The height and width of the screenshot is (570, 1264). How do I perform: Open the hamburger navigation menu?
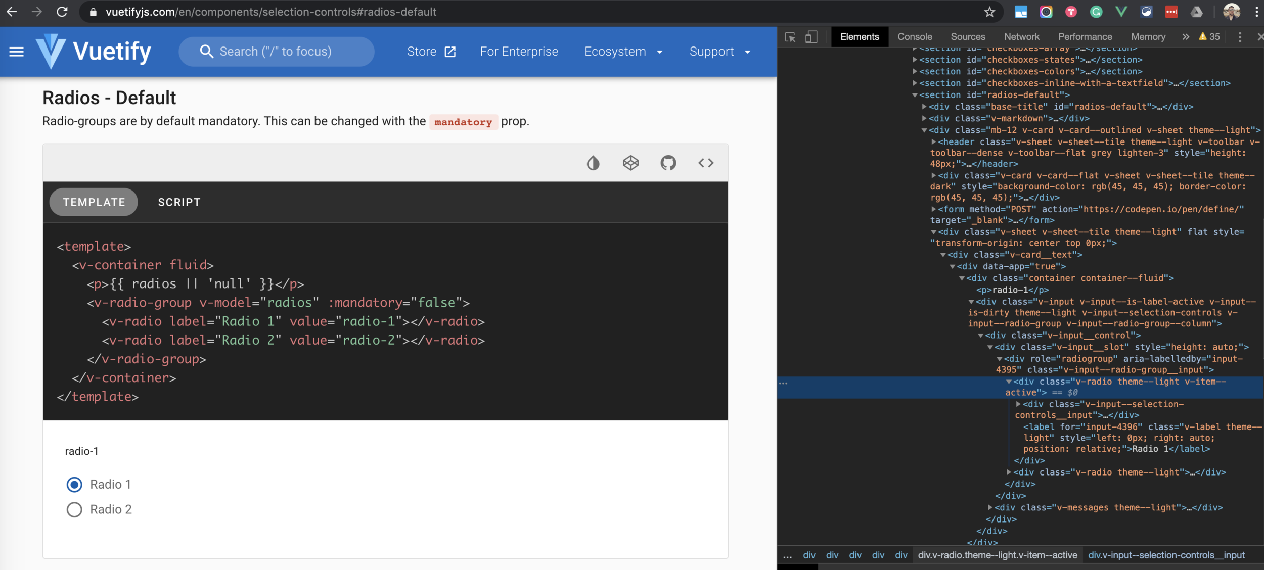(x=17, y=52)
